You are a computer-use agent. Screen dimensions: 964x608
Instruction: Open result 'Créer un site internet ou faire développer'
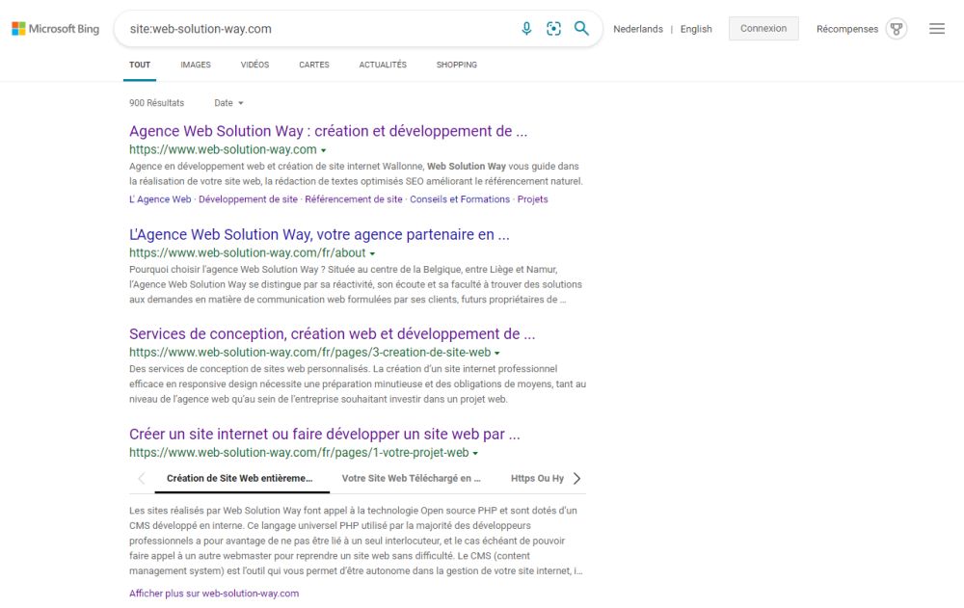click(x=325, y=434)
